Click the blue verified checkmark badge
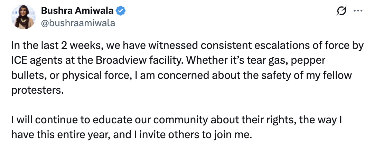The height and width of the screenshot is (144, 374). (x=120, y=11)
